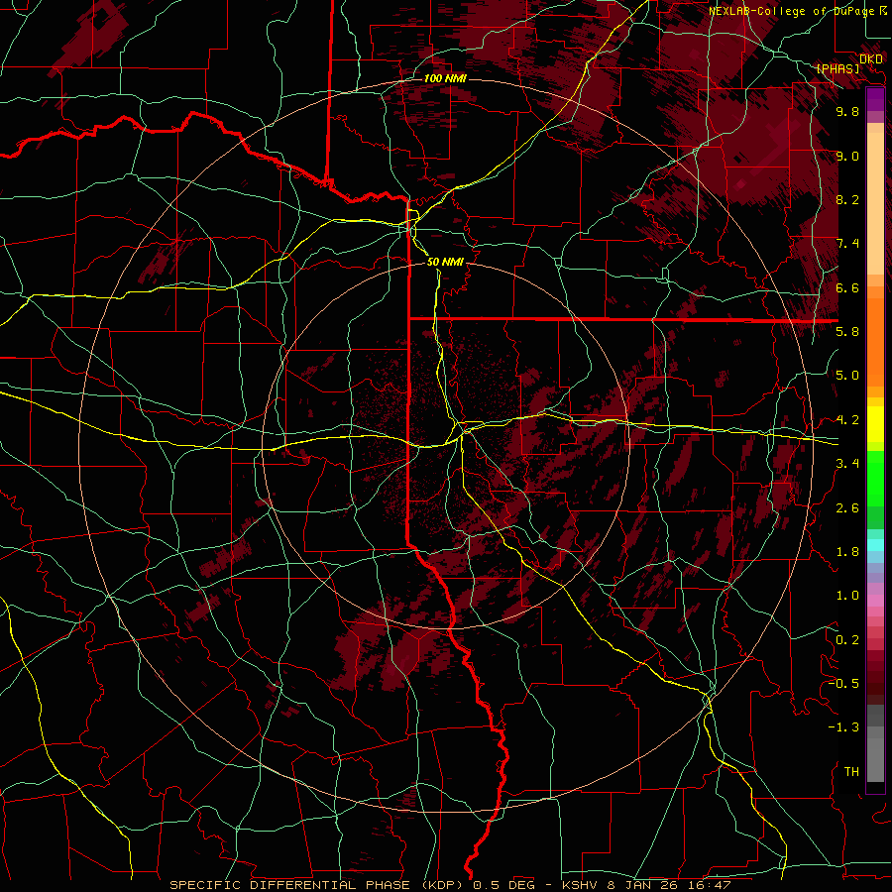Click the 2.6 scale value
Screen dimensions: 892x892
pos(847,508)
